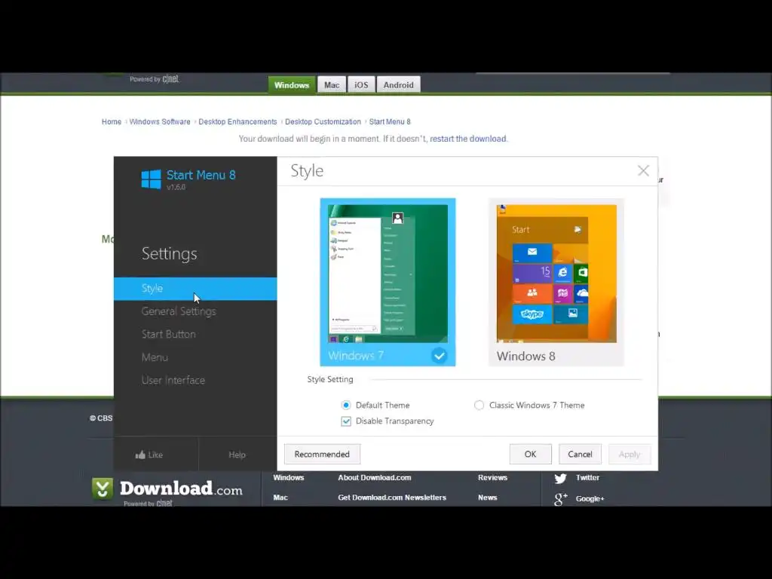Image resolution: width=772 pixels, height=579 pixels.
Task: Click the restart the download link
Action: click(468, 139)
